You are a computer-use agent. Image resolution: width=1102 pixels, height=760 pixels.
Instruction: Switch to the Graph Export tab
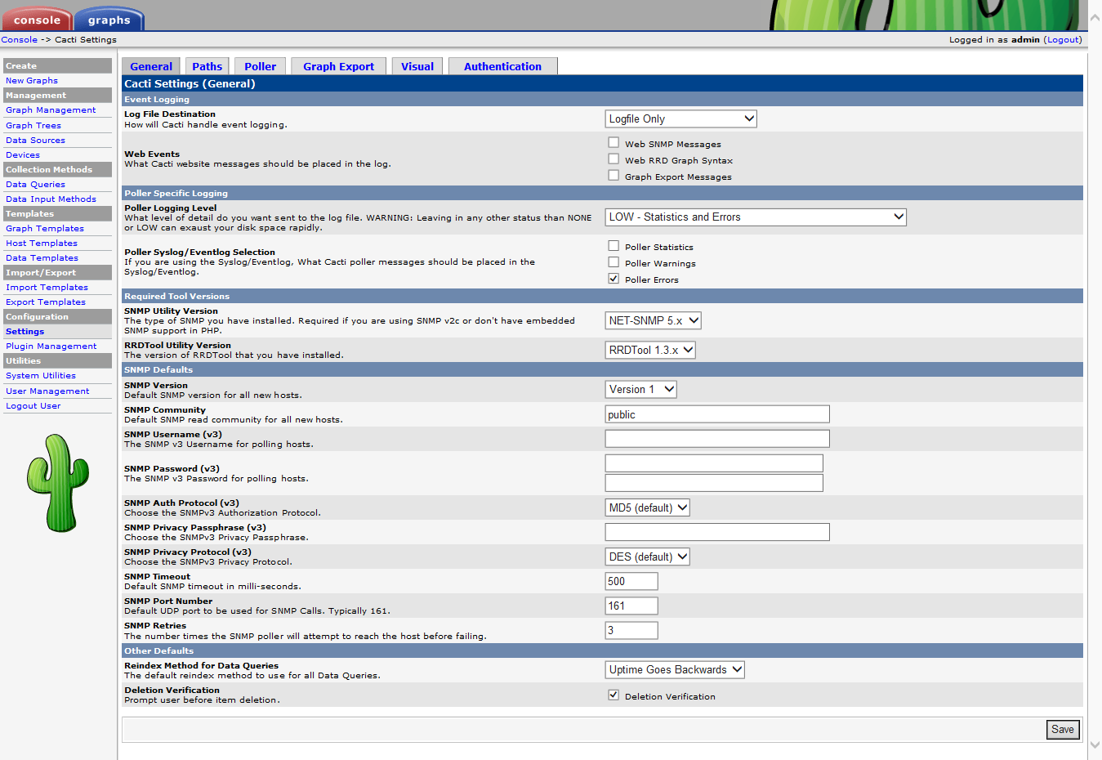coord(338,66)
